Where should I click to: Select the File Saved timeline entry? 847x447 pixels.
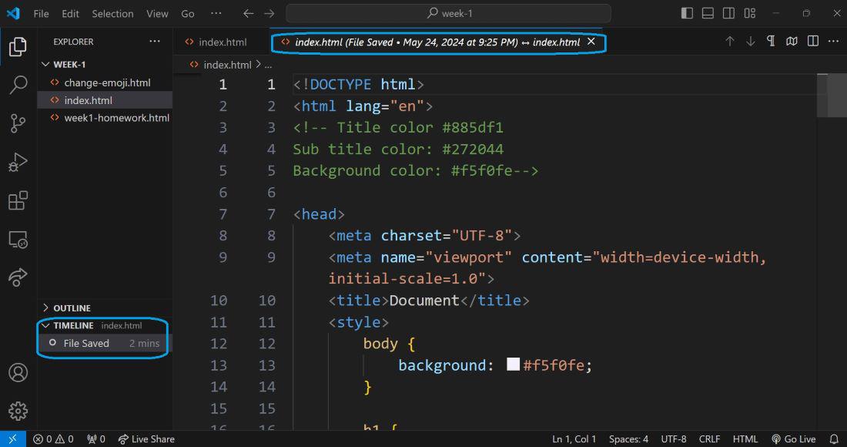pos(86,344)
